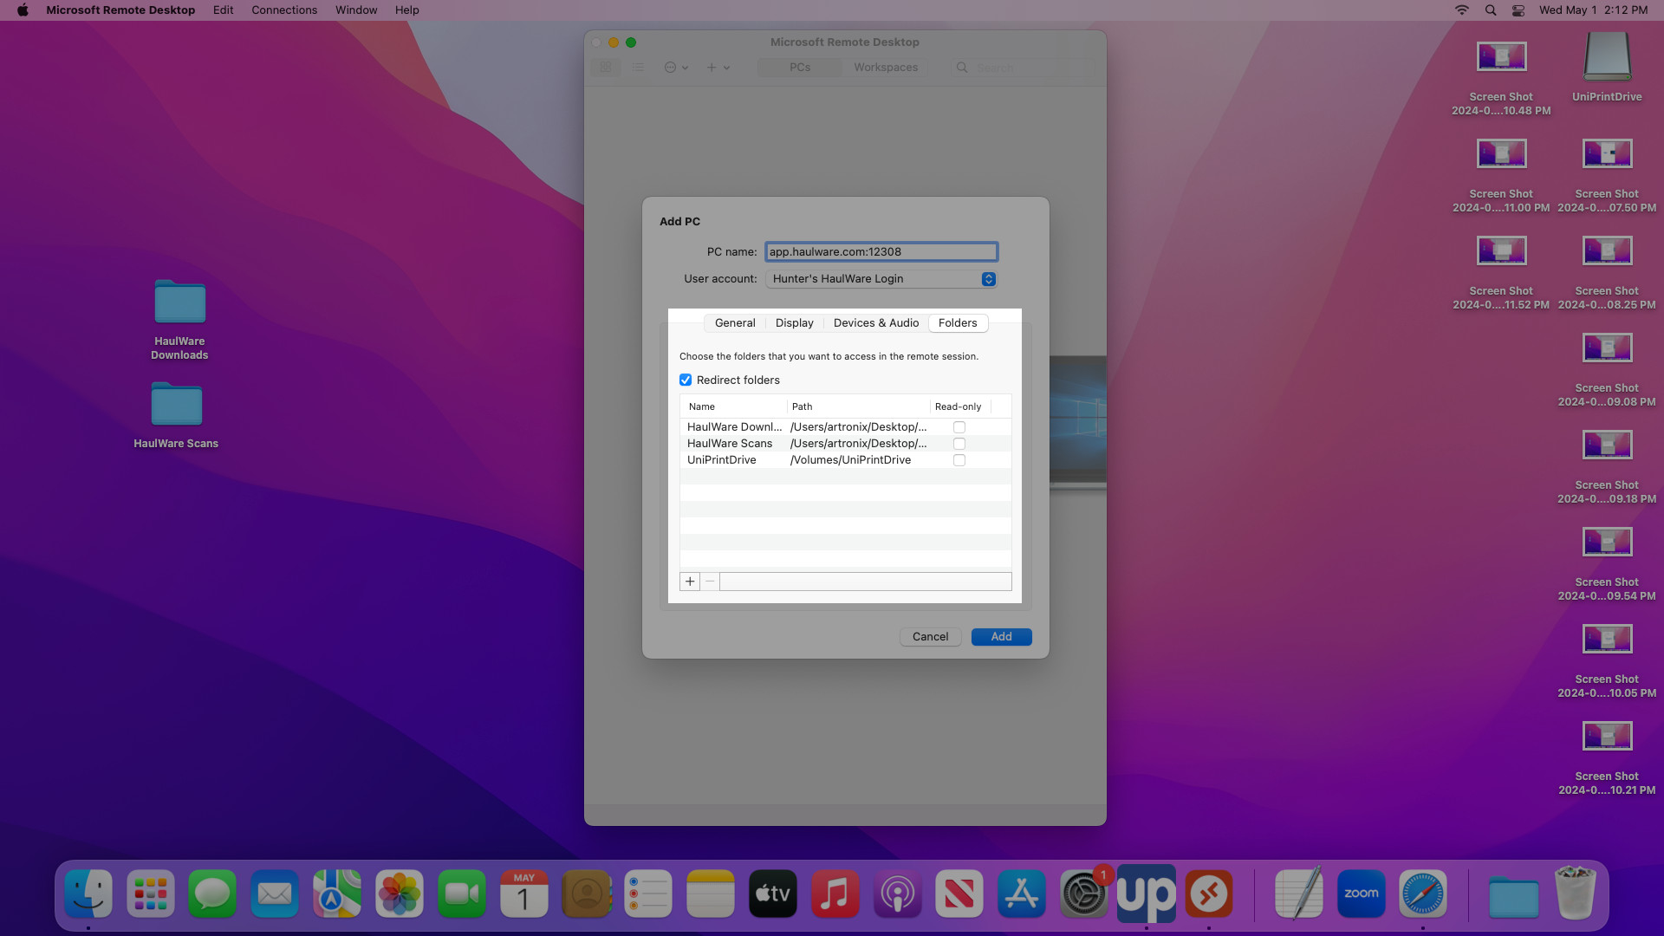
Task: Switch to the Display tab
Action: [794, 323]
